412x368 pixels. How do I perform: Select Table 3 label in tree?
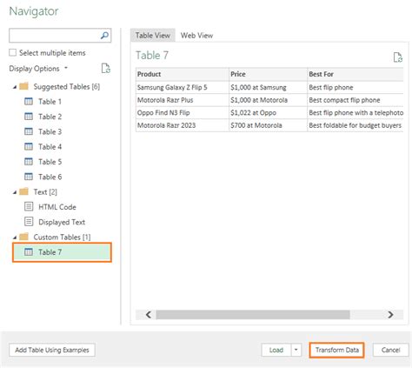coord(50,131)
